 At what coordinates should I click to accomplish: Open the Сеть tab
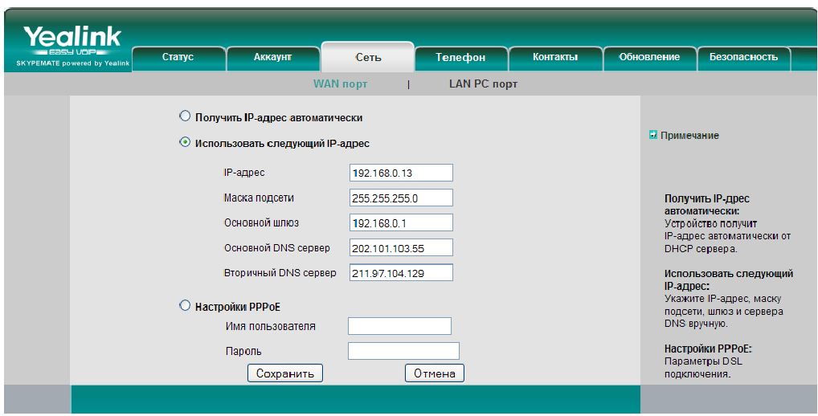(368, 58)
